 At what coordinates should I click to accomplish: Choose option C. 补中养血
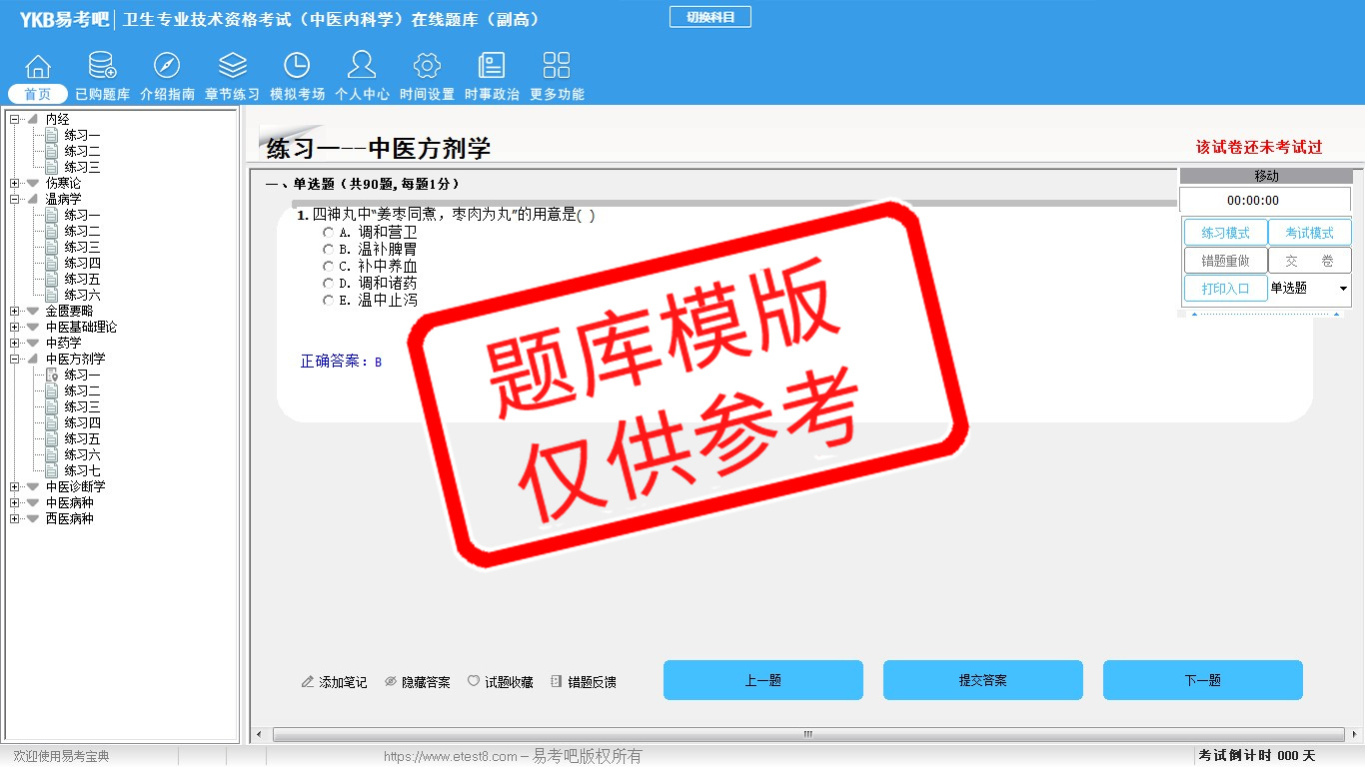tap(329, 266)
